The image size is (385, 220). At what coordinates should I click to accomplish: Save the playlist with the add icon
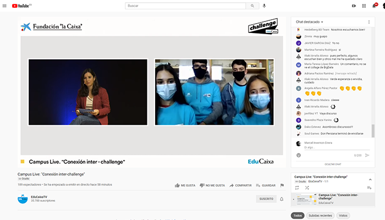(x=369, y=188)
